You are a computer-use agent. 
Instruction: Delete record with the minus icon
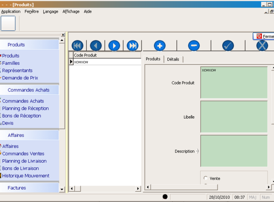(x=194, y=46)
